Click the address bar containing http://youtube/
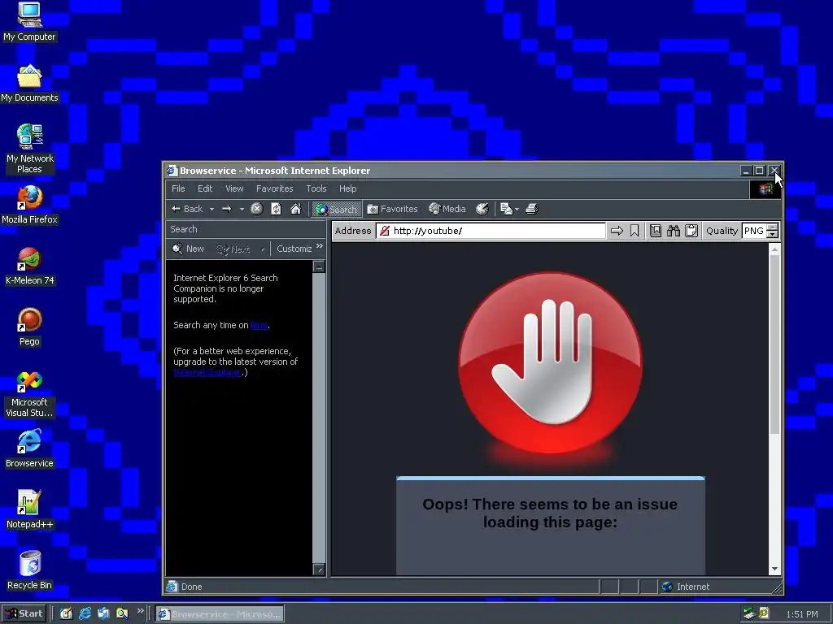This screenshot has height=624, width=833. (491, 231)
